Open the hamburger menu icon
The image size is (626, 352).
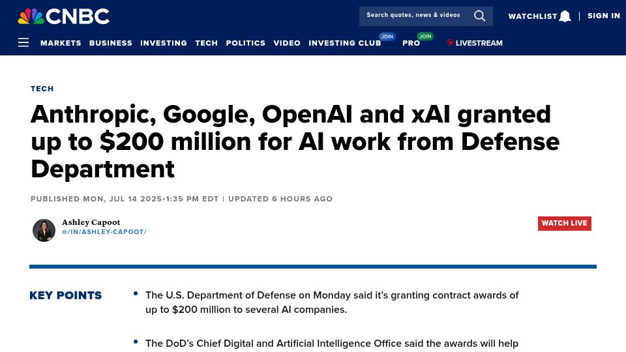23,43
